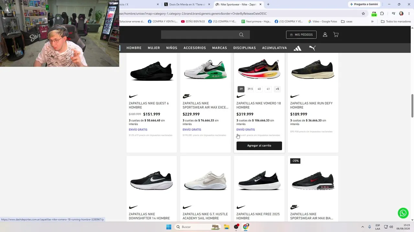
Task: Click the Nike logo on Quest 6 card
Action: click(133, 96)
